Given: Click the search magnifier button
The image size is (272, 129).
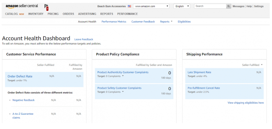Looking at the screenshot, I should 229,6.
